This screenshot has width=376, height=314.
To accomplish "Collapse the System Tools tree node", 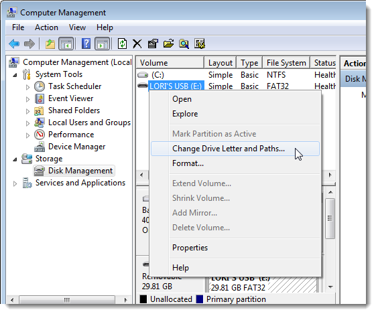I will pos(15,75).
